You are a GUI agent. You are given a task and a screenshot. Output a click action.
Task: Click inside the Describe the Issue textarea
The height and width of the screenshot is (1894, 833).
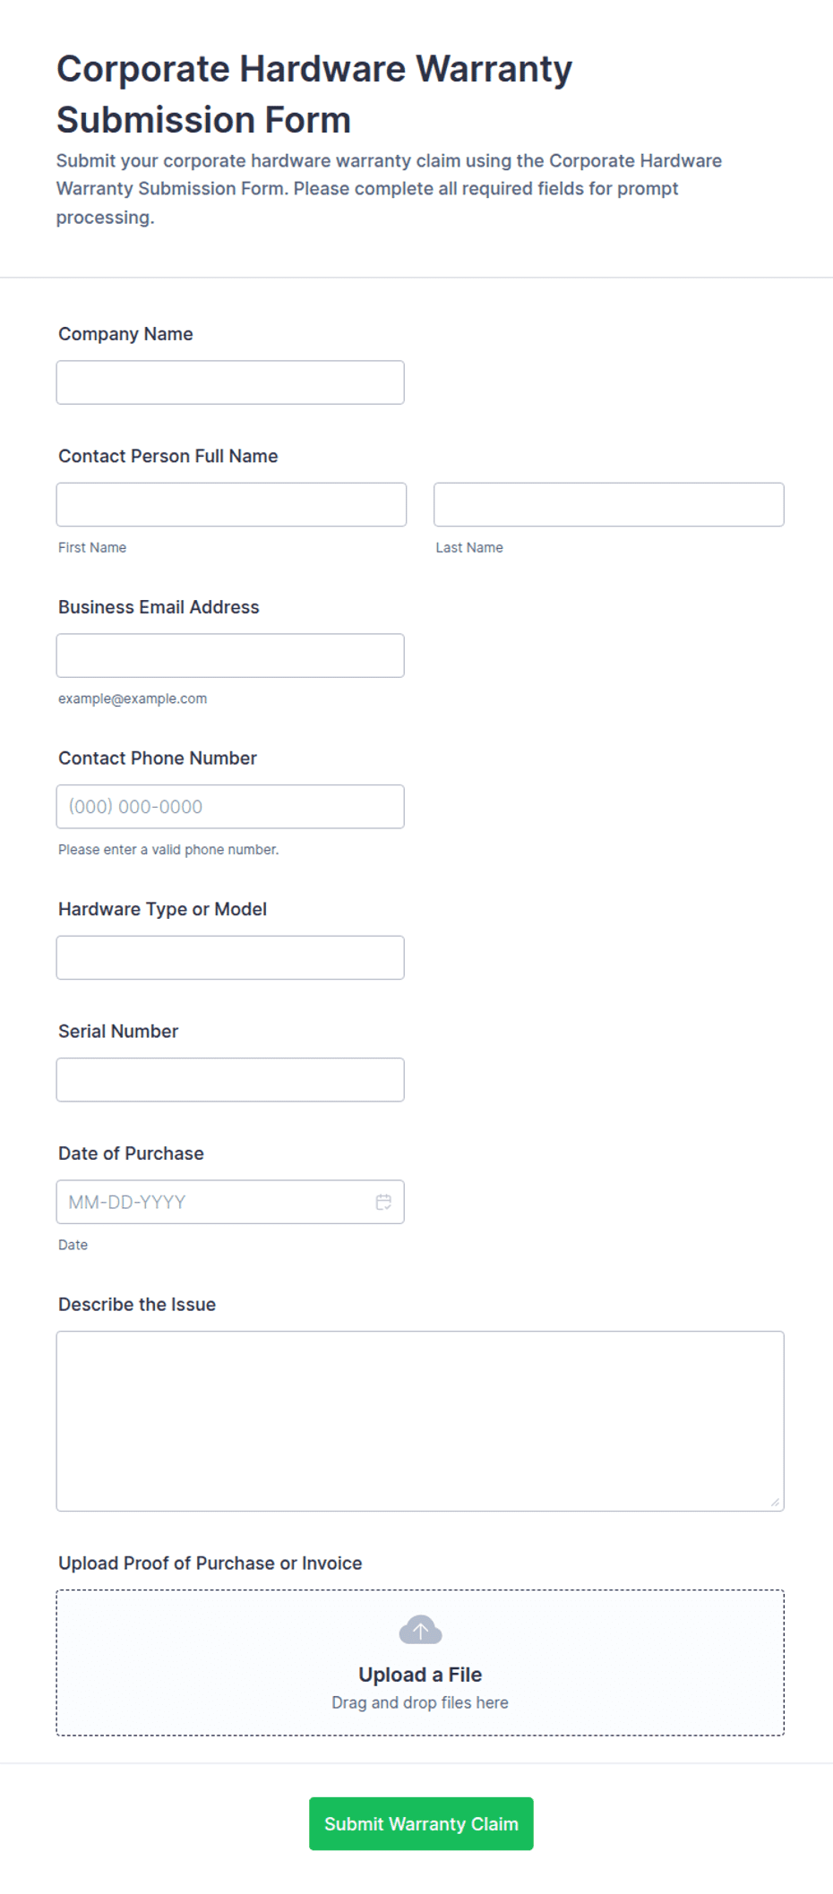420,1421
